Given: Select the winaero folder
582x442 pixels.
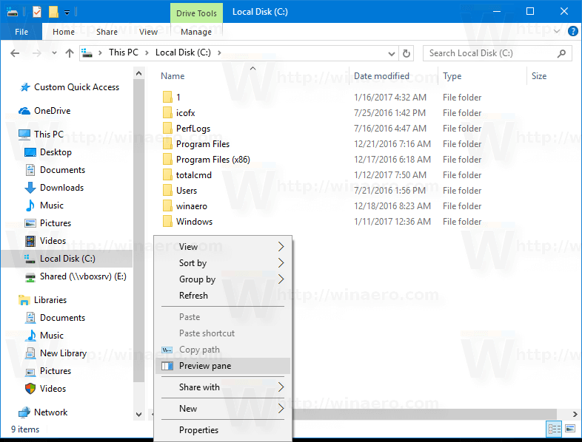Looking at the screenshot, I should click(185, 206).
